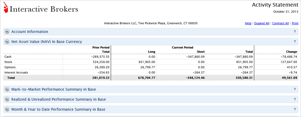Open help for Account Information section
Image resolution: width=301 pixels, height=117 pixels.
pos(295,32)
